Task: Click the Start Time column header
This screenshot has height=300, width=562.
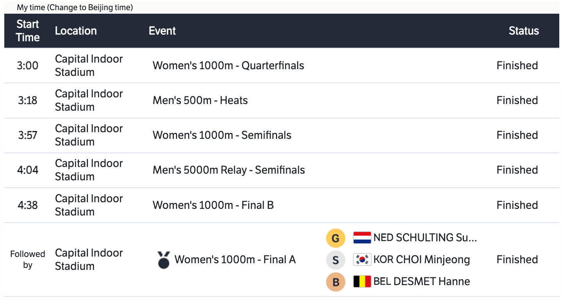Action: [28, 31]
